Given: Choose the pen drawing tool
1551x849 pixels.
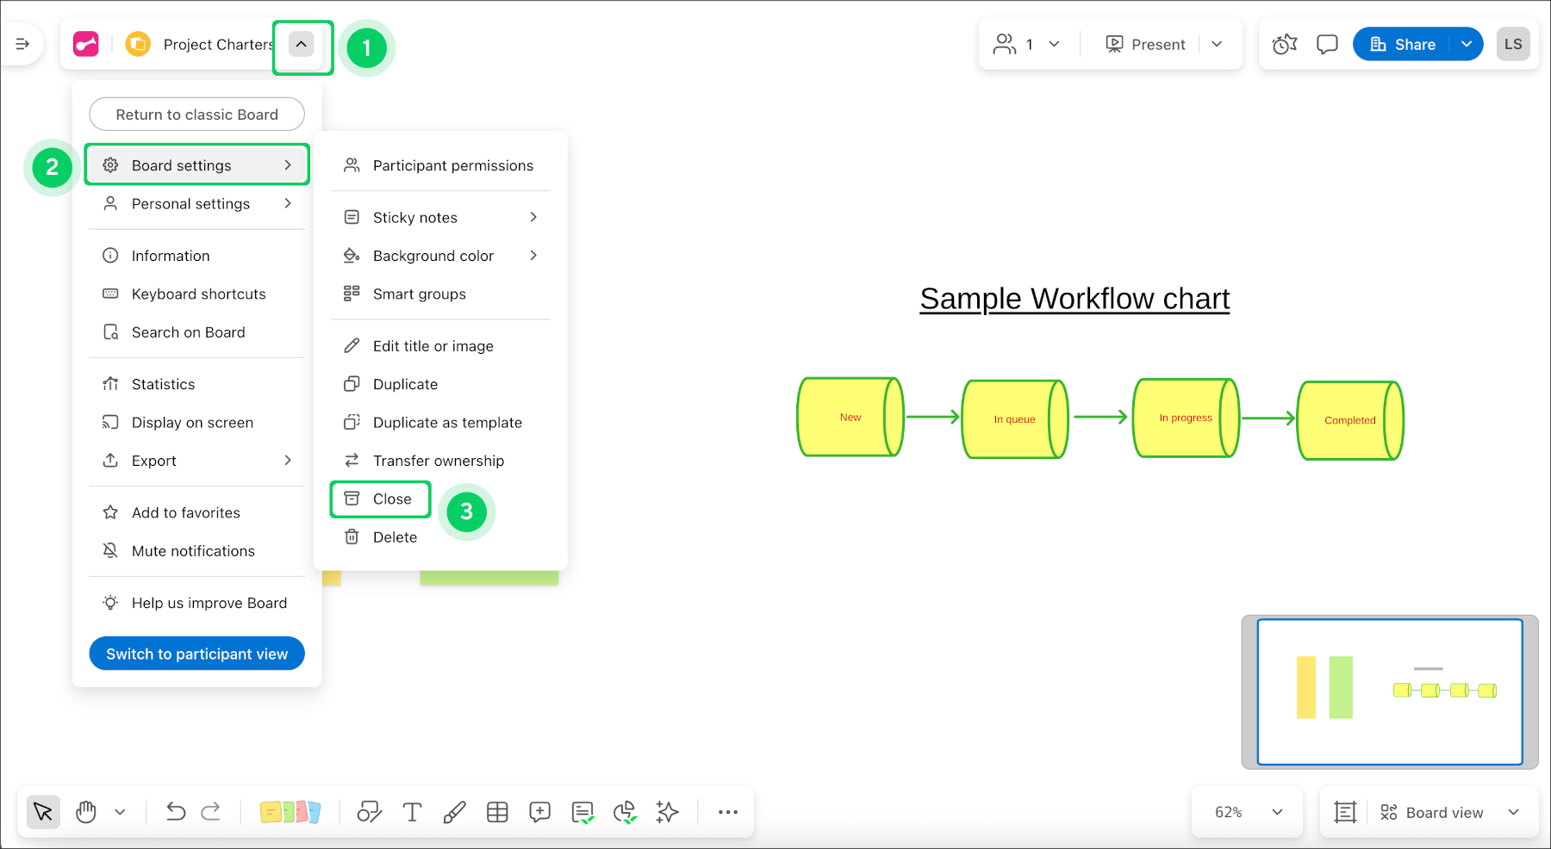Looking at the screenshot, I should 454,812.
